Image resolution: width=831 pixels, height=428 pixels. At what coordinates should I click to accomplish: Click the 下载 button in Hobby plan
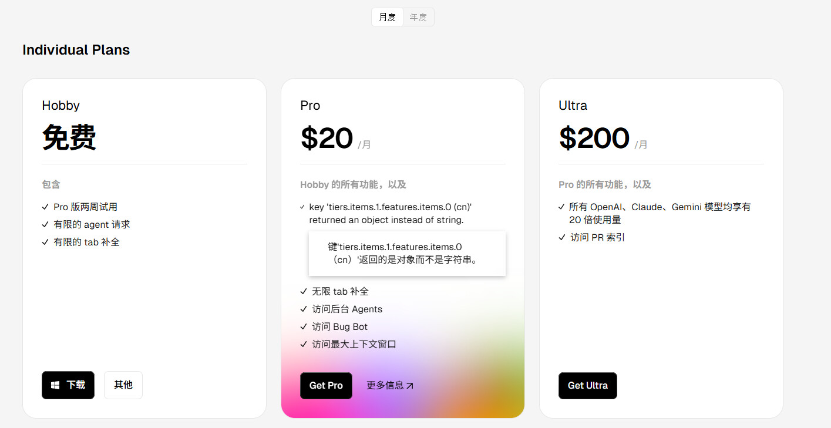tap(68, 385)
